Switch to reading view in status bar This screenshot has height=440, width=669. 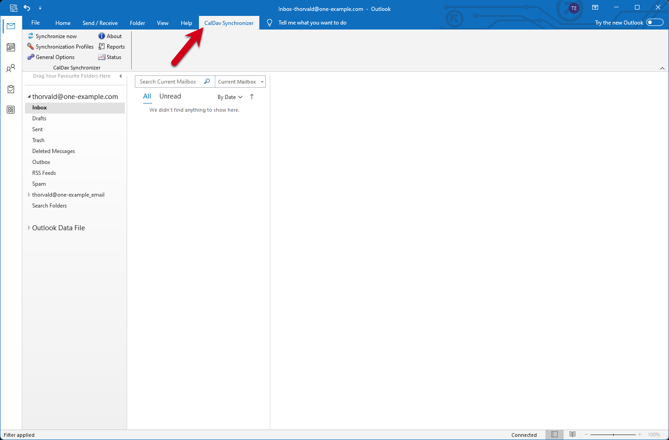573,435
